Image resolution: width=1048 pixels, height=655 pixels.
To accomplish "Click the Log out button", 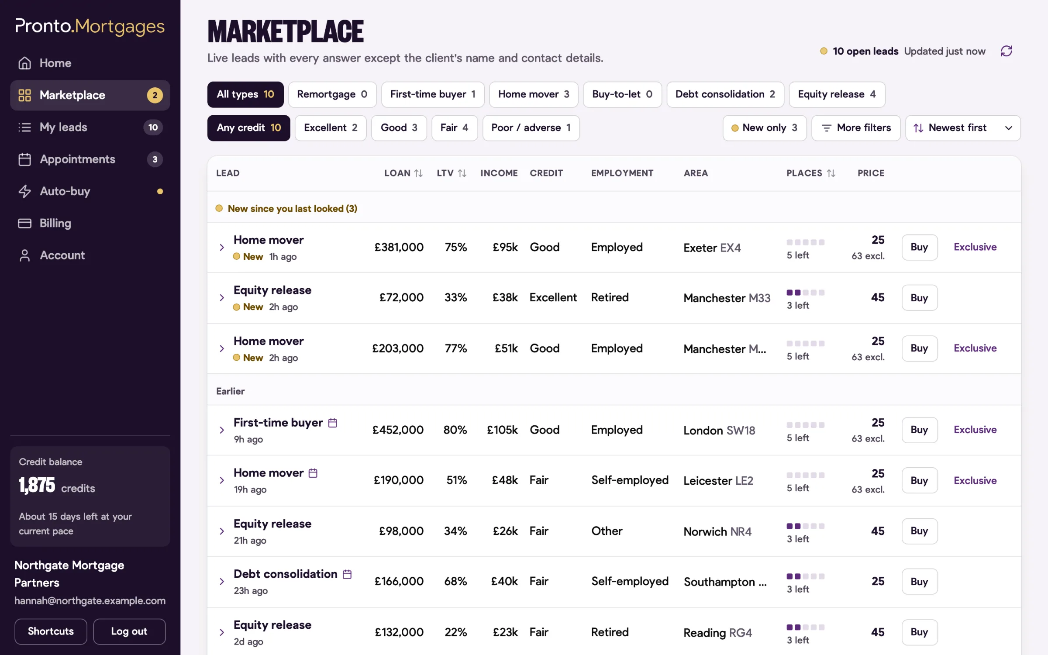I will pyautogui.click(x=129, y=631).
